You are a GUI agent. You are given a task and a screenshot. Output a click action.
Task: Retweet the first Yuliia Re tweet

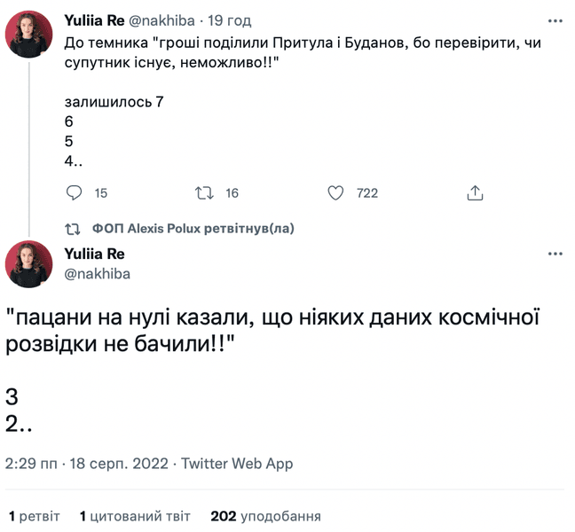coord(204,192)
